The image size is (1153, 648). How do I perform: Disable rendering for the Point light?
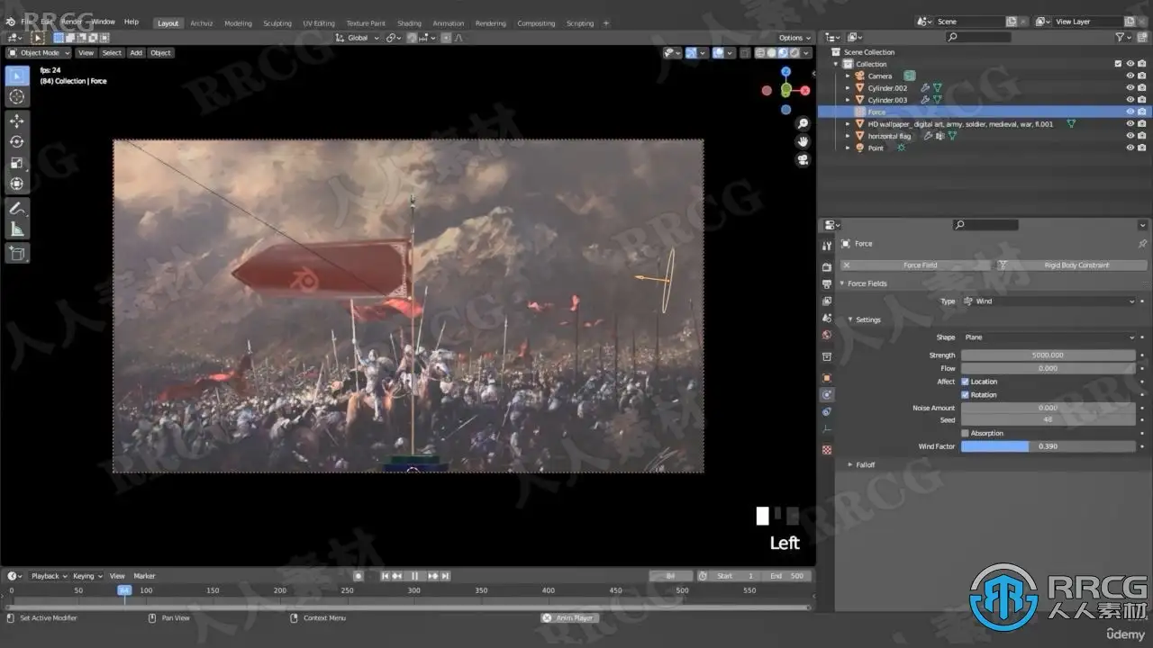point(1142,148)
